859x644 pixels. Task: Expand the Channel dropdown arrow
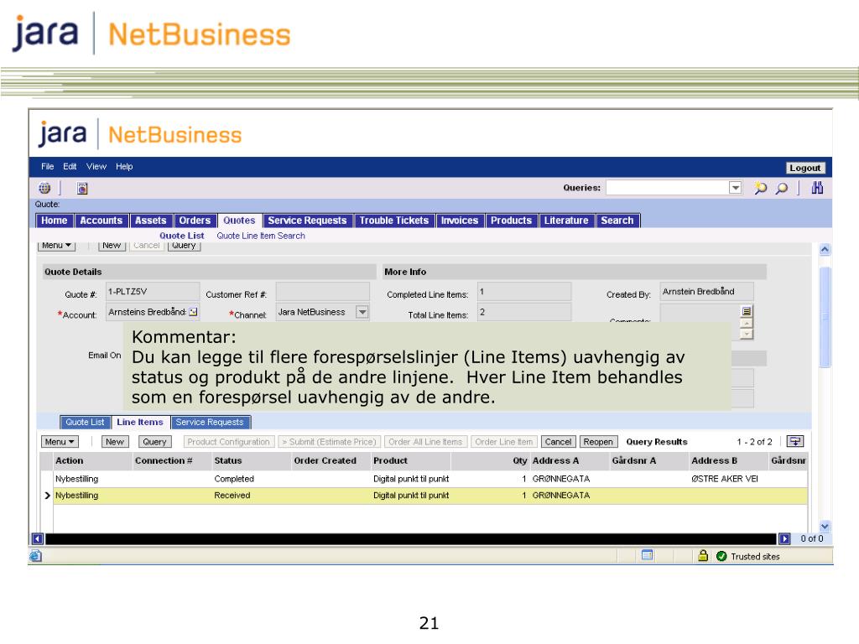pos(362,312)
